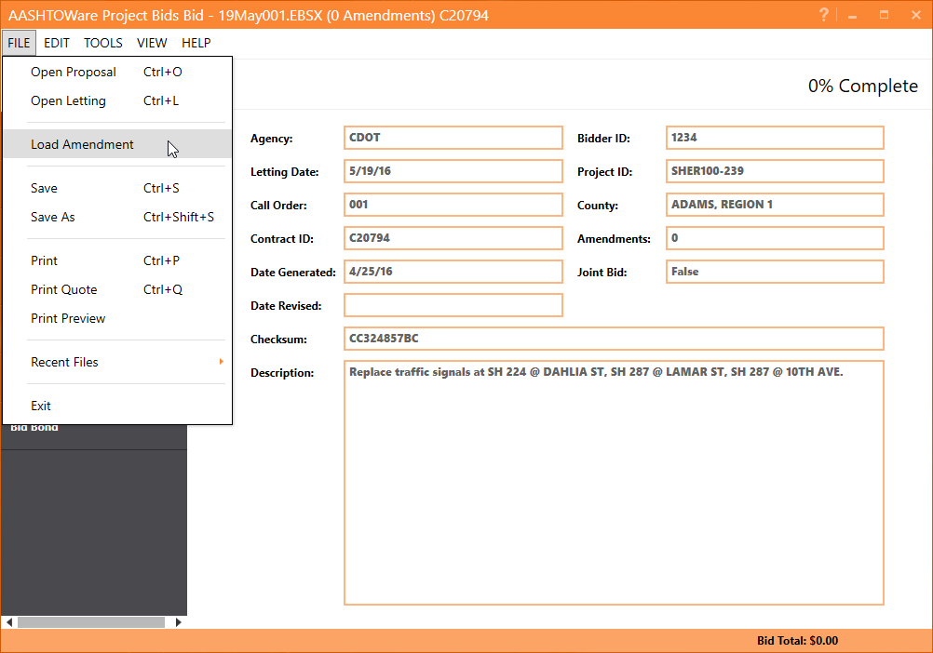The image size is (933, 653).
Task: Click the right scrollbar arrow
Action: point(179,622)
